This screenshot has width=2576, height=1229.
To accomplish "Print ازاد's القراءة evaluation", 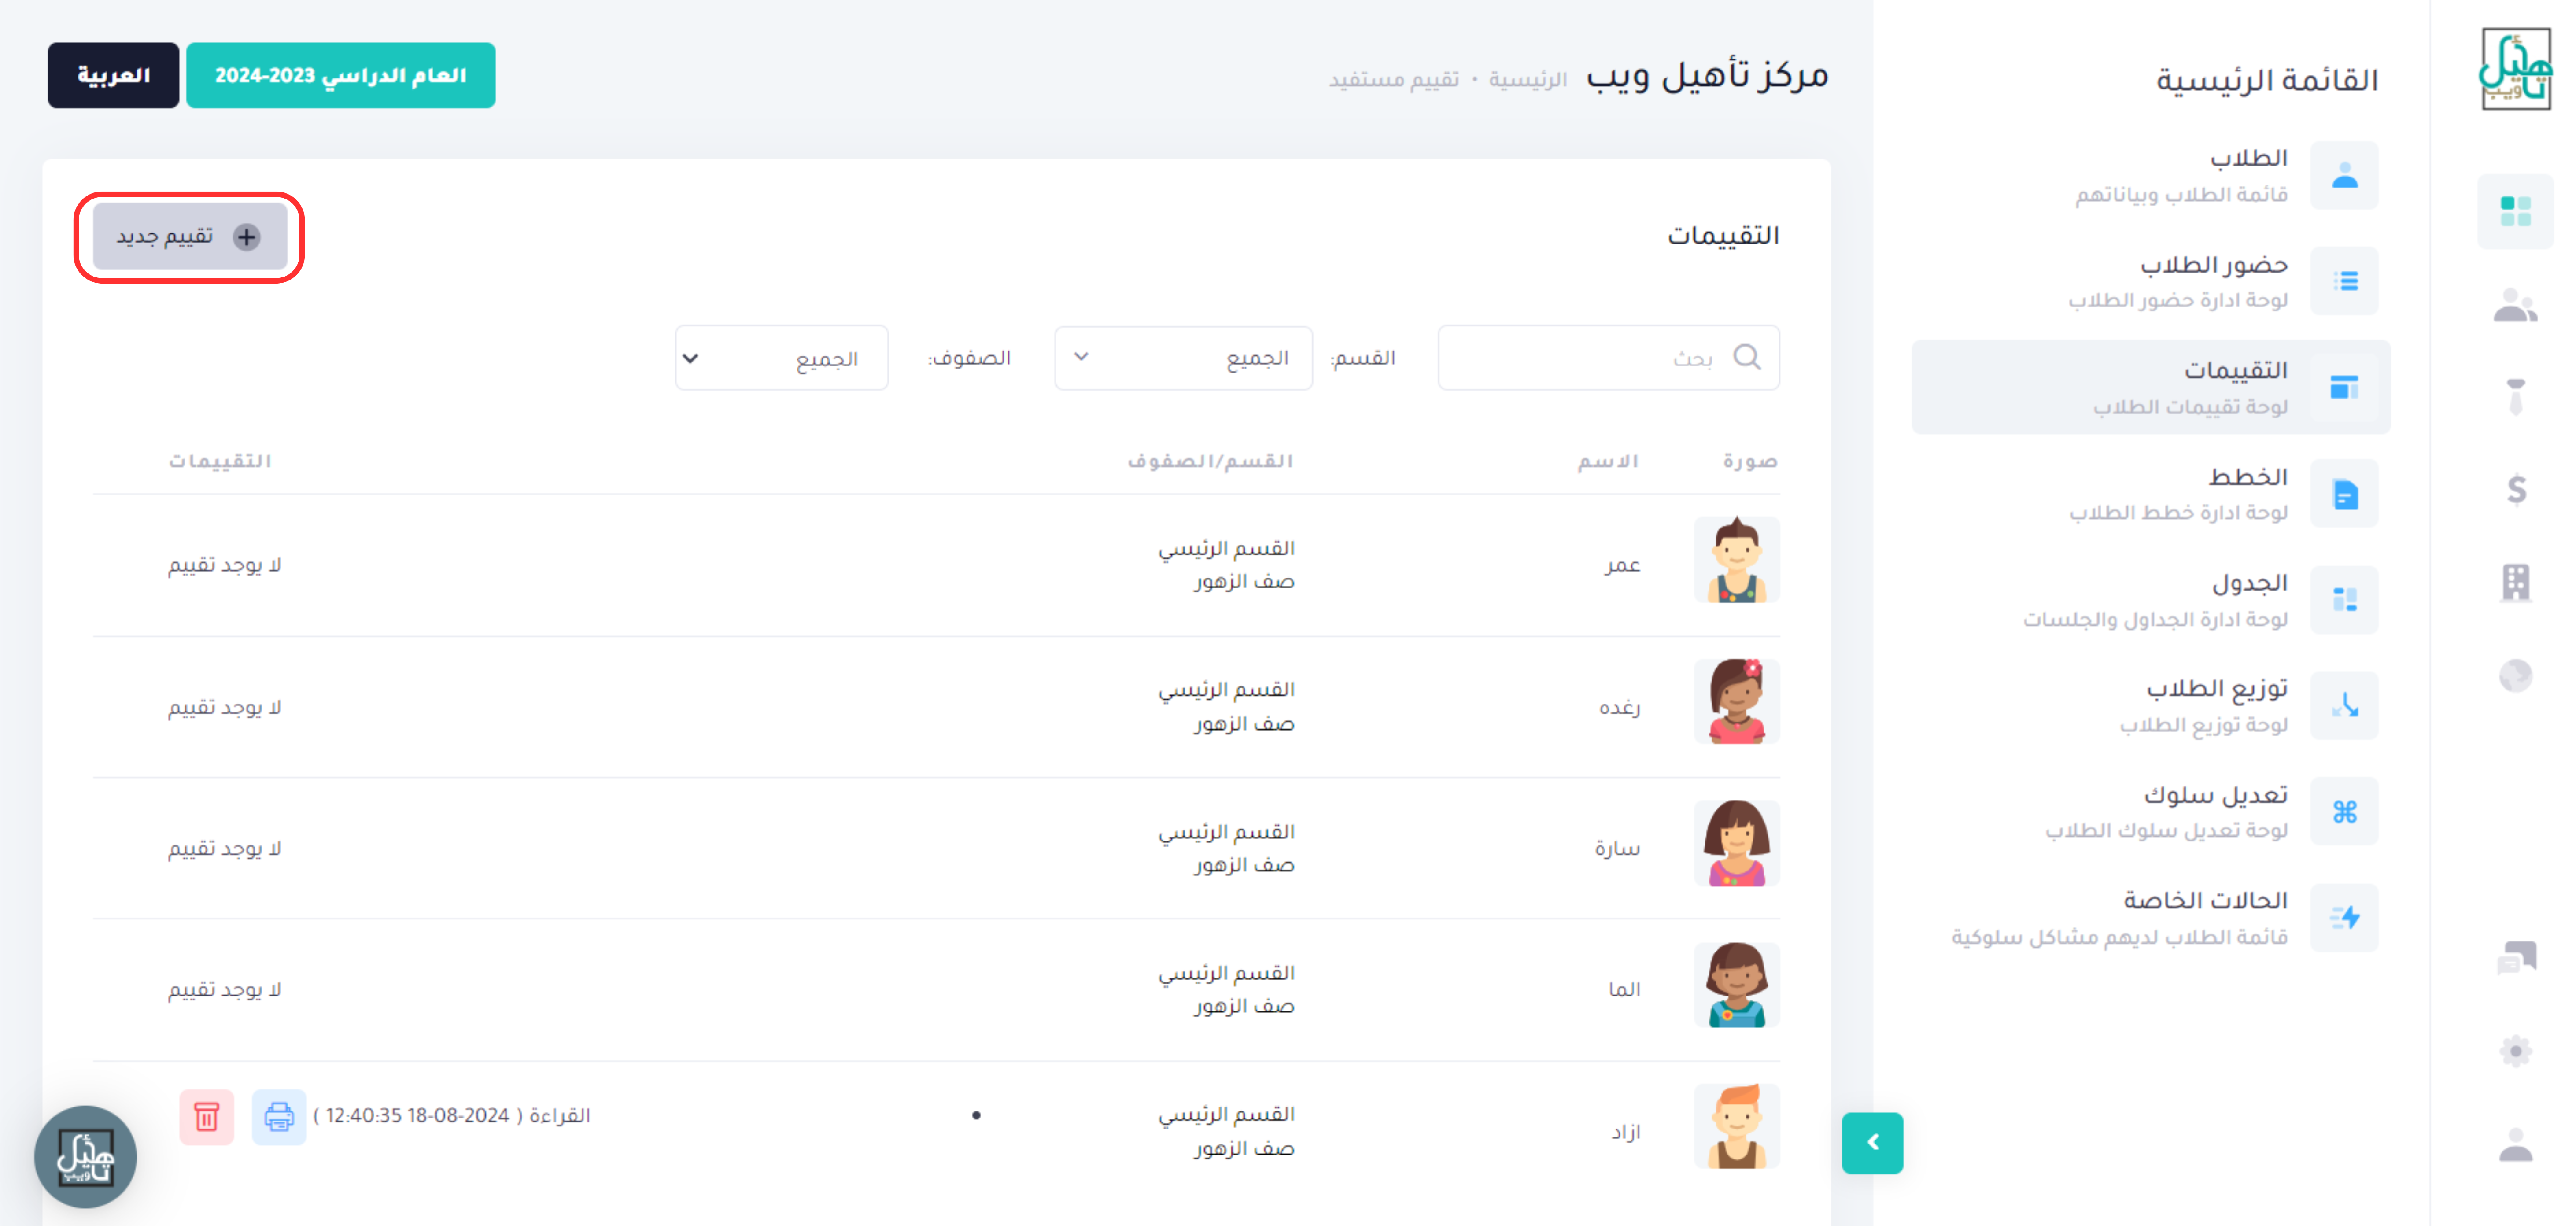I will point(279,1118).
